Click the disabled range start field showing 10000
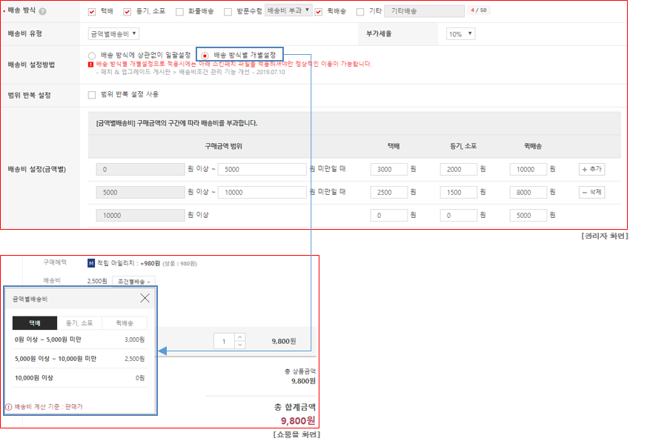Viewport: 650px width, 444px height. [x=140, y=215]
